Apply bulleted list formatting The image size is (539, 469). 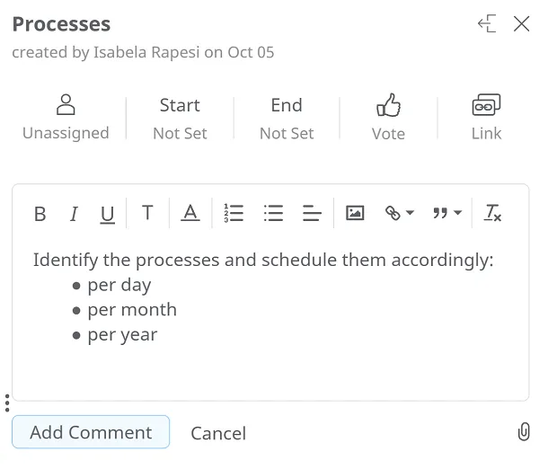coord(273,213)
